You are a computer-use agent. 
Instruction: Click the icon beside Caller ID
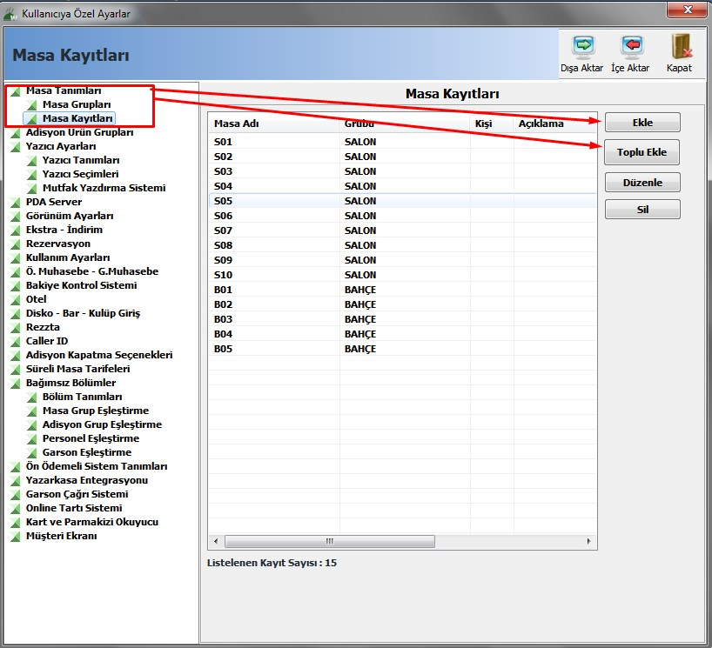[x=16, y=342]
